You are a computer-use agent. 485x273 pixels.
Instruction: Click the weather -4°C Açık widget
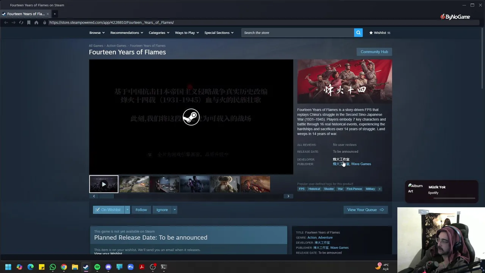point(383,267)
